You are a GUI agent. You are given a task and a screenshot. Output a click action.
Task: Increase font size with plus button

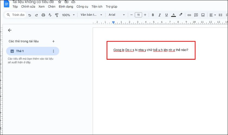click(145, 15)
